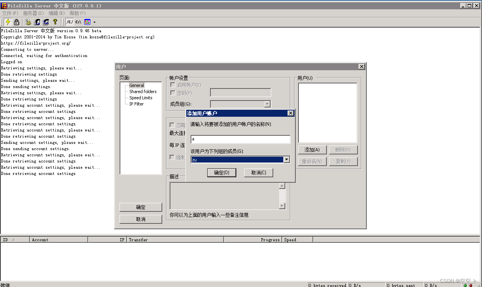The width and height of the screenshot is (482, 287).
Task: Toggle 启用帐户(E) checkbox
Action: pyautogui.click(x=173, y=85)
